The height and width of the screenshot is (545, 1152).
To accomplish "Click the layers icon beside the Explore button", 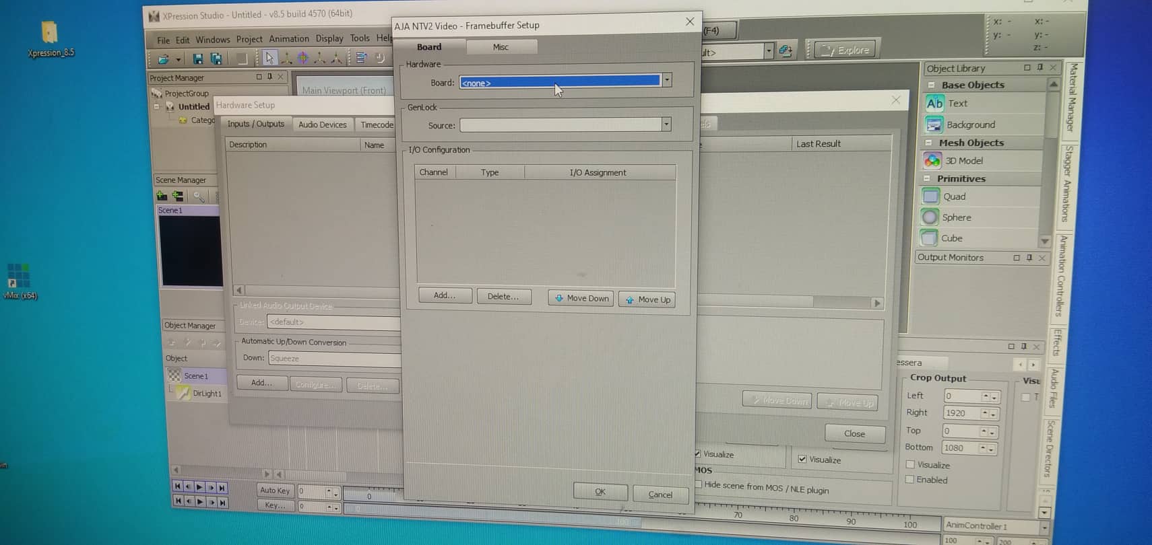I will pyautogui.click(x=786, y=50).
